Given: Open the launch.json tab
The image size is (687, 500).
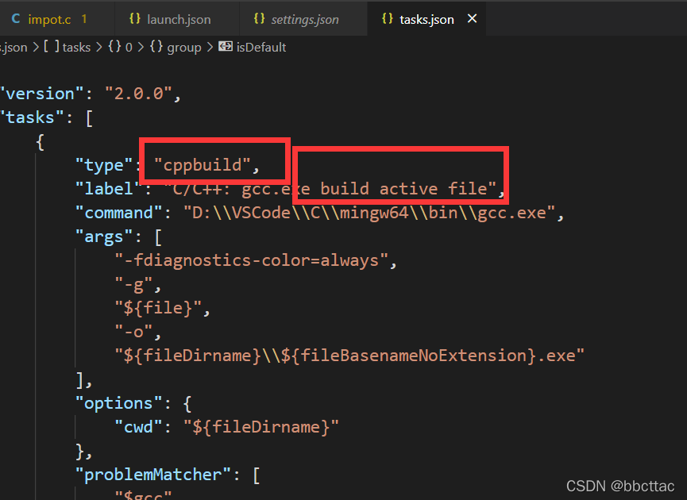Looking at the screenshot, I should pyautogui.click(x=177, y=19).
